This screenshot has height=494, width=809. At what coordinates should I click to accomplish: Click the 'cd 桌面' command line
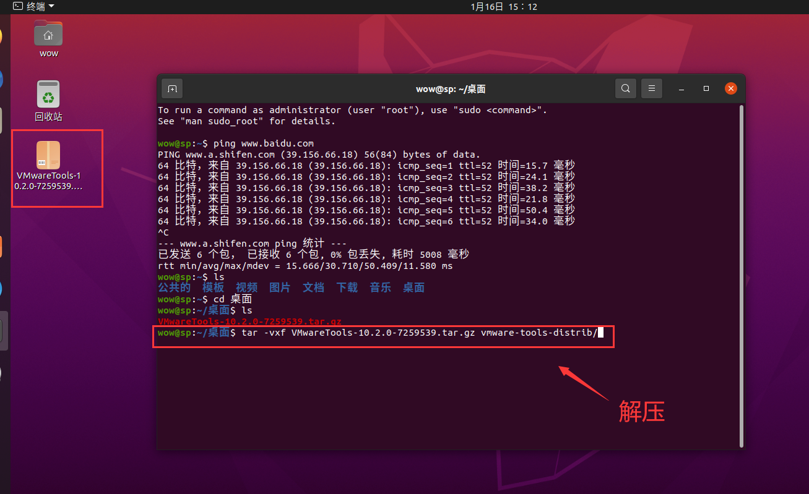click(x=205, y=299)
